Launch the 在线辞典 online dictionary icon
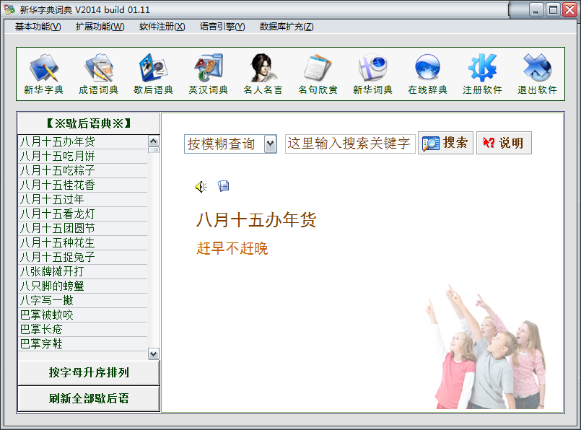The height and width of the screenshot is (430, 581). pyautogui.click(x=427, y=74)
